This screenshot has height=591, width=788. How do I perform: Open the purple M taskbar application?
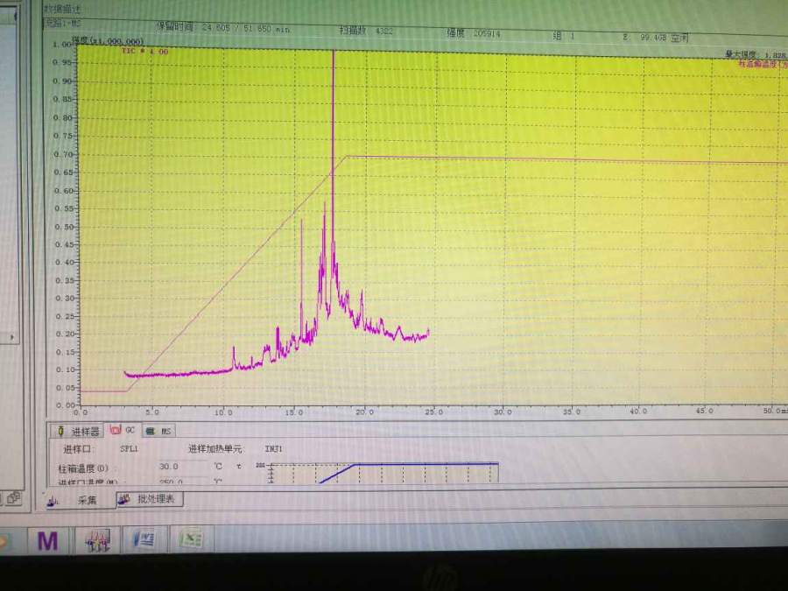pyautogui.click(x=48, y=541)
